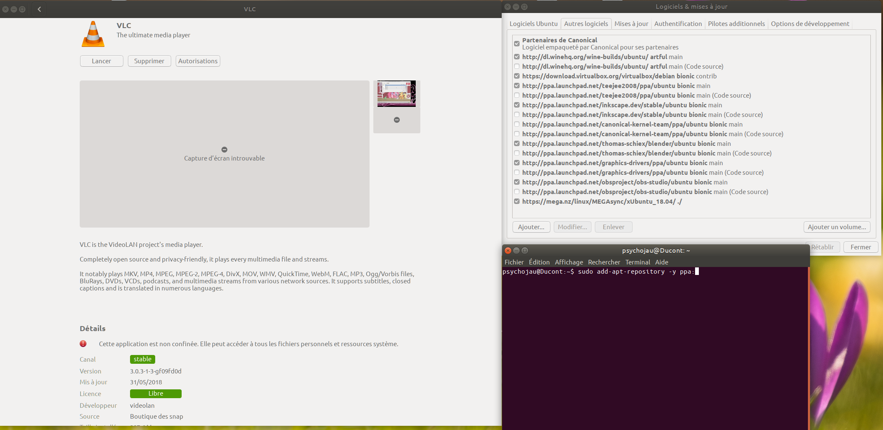Open the terminal Aide menu
The height and width of the screenshot is (430, 883).
tap(662, 262)
